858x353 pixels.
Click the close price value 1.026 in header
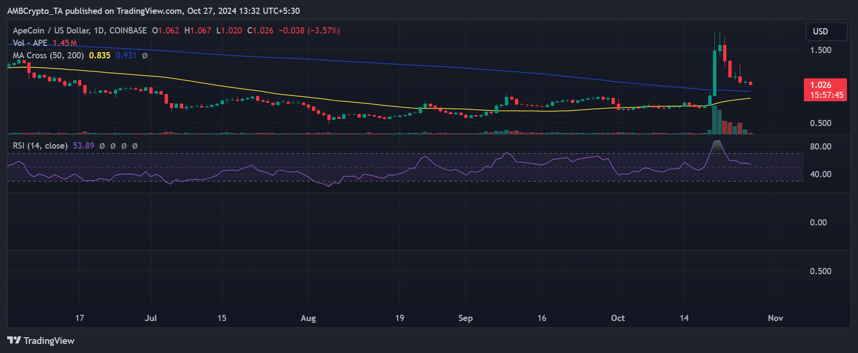click(x=263, y=31)
